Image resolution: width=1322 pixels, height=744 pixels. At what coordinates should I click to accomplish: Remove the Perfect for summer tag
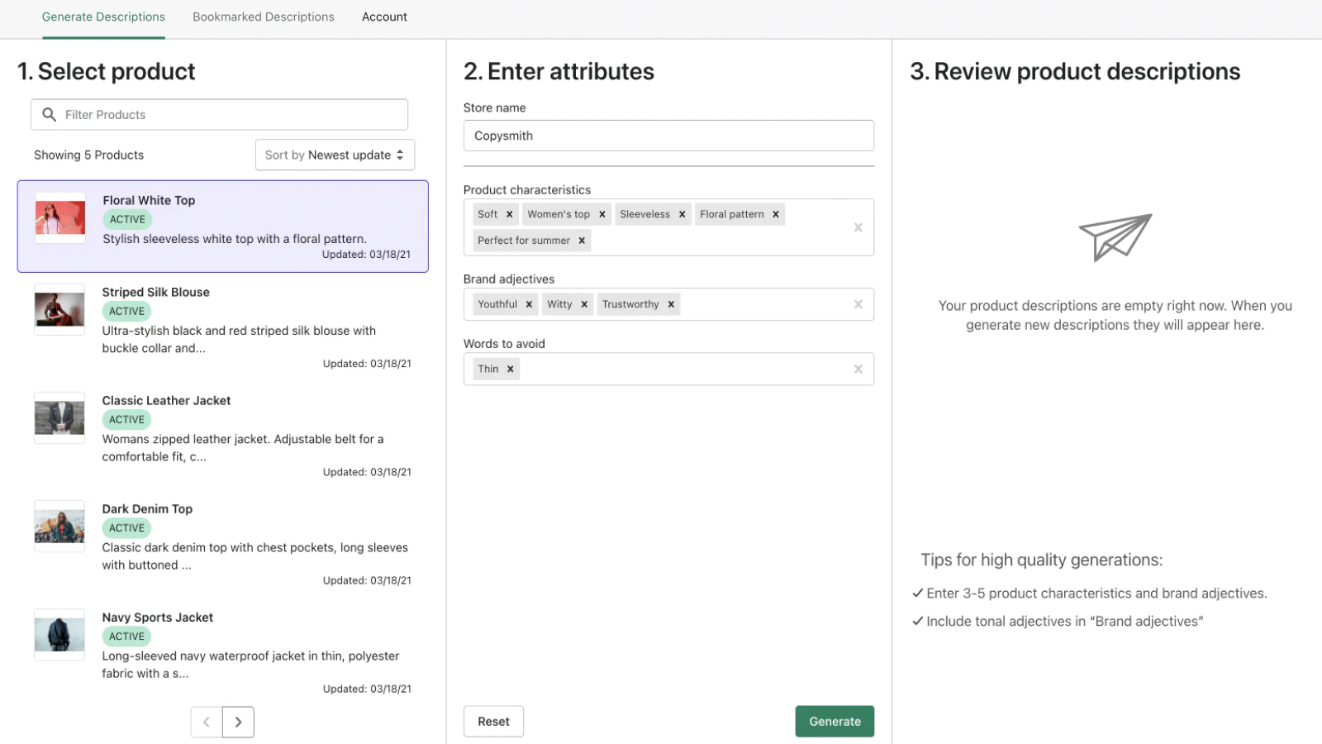(x=582, y=241)
